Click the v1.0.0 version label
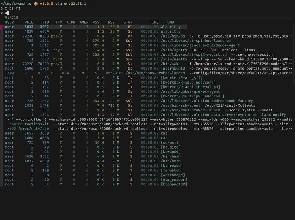Viewport: 295px width, 220px height. [x=46, y=4]
